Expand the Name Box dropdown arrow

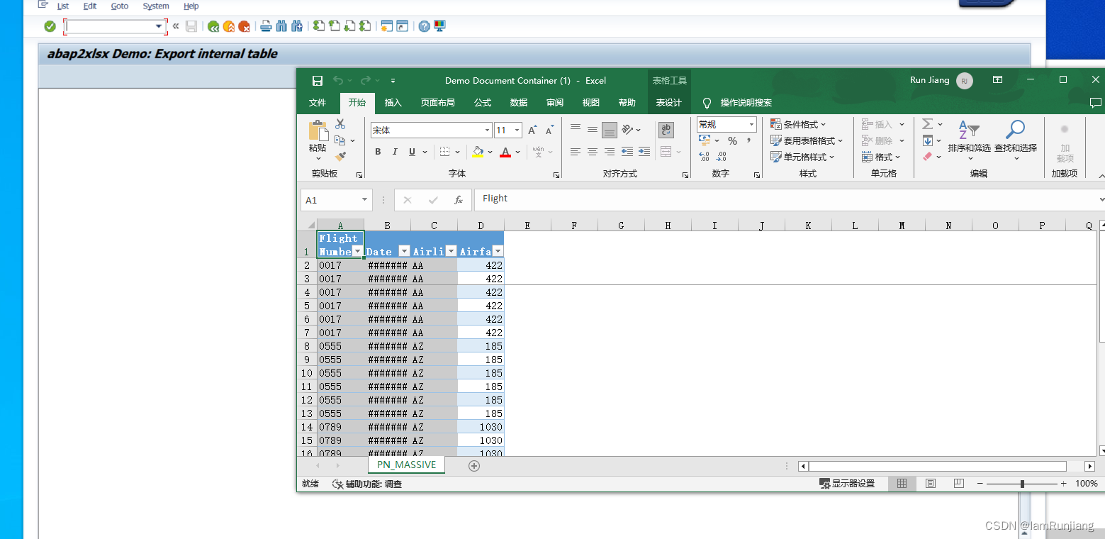[x=364, y=200]
